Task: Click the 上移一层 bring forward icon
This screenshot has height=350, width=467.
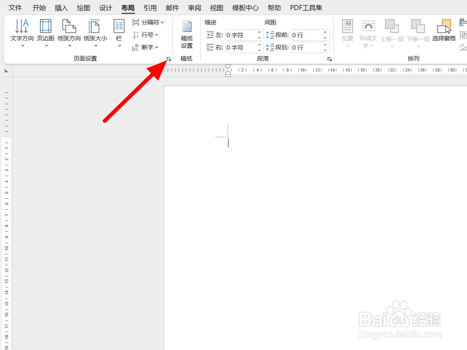Action: coord(392,26)
